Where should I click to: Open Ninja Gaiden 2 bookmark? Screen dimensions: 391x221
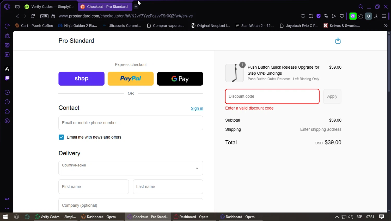pos(78,26)
